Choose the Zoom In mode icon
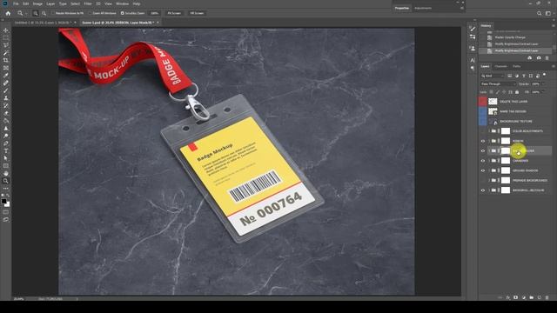The height and width of the screenshot is (313, 557). tap(36, 13)
